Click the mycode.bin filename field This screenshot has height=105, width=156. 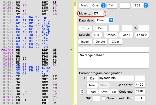tap(116, 78)
